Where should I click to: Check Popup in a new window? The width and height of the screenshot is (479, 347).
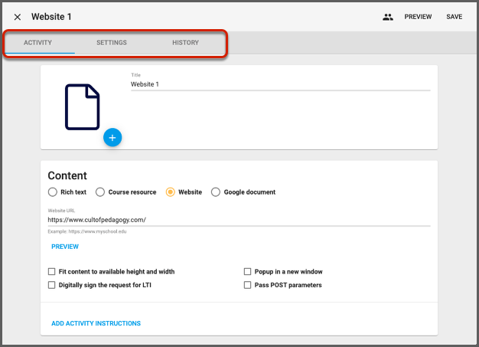247,271
